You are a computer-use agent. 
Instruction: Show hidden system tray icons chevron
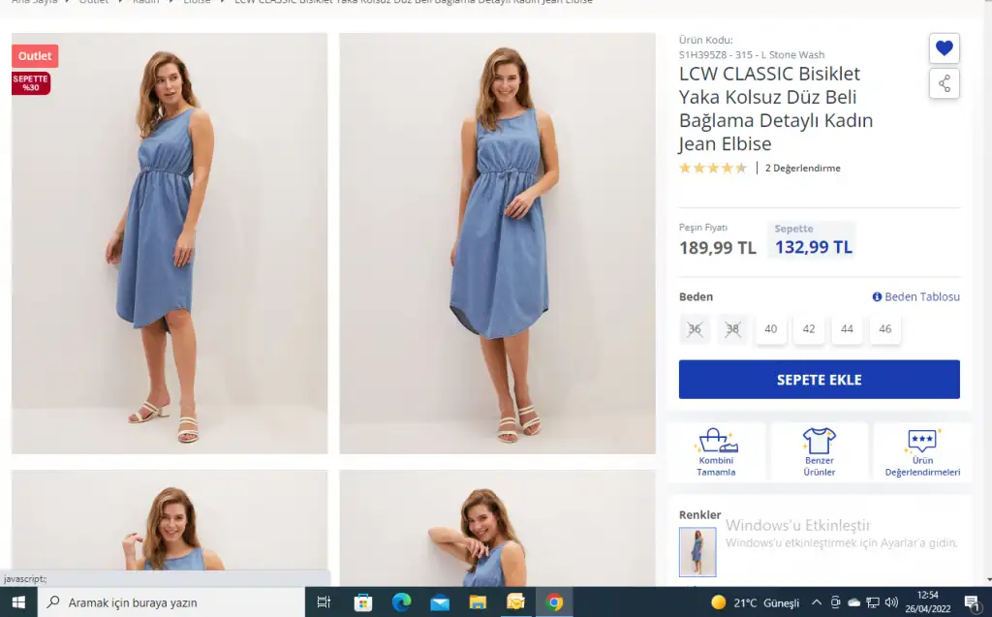[817, 602]
